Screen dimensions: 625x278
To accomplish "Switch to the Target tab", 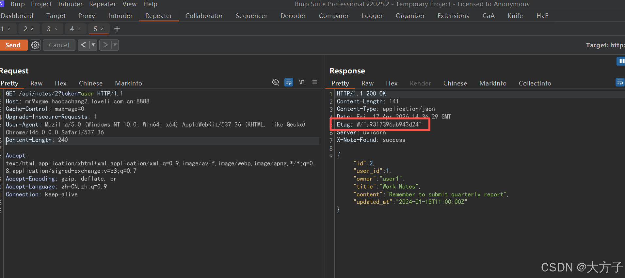I will [x=56, y=16].
